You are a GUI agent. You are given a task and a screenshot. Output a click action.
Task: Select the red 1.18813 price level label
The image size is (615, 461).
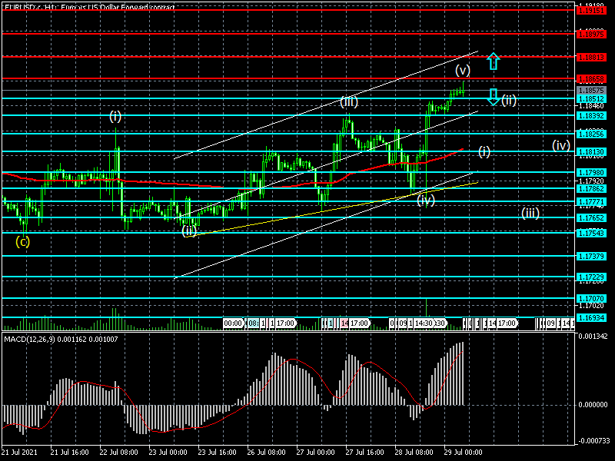(x=591, y=58)
